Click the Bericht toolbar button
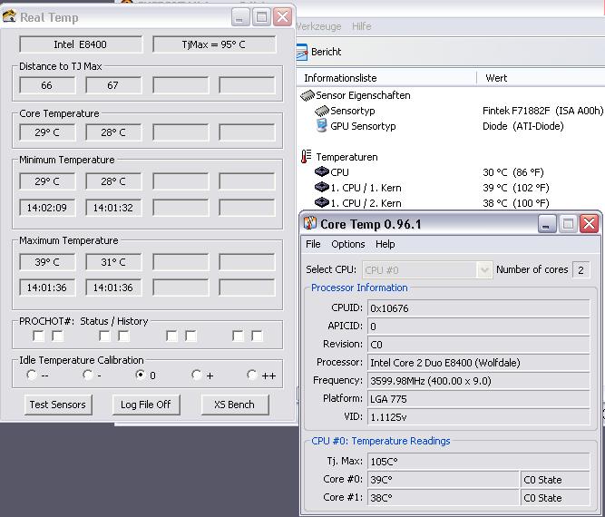 click(318, 52)
